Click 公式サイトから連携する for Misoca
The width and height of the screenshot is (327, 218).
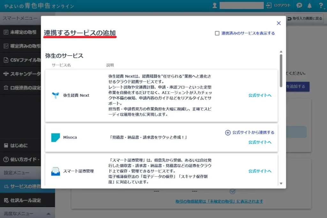point(253,132)
